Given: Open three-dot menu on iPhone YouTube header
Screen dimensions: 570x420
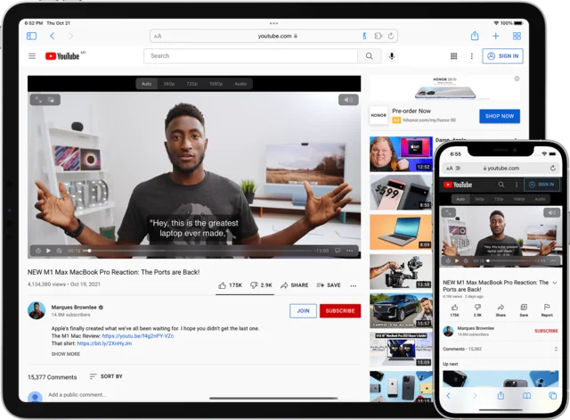Looking at the screenshot, I should pos(517,185).
